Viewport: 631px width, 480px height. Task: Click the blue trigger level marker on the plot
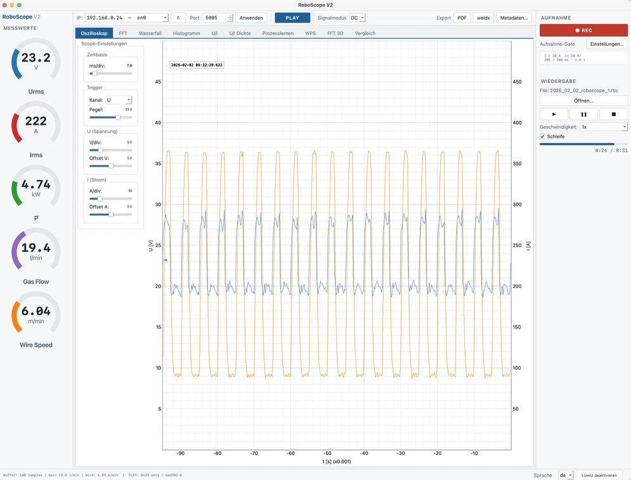coord(165,260)
